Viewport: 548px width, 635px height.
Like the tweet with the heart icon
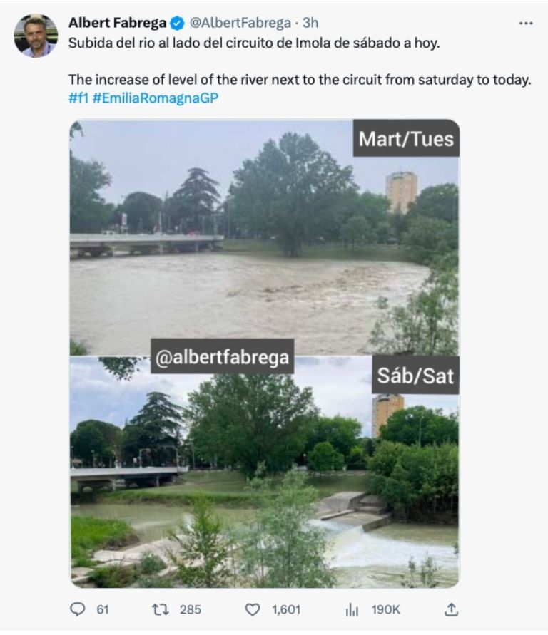click(x=252, y=609)
